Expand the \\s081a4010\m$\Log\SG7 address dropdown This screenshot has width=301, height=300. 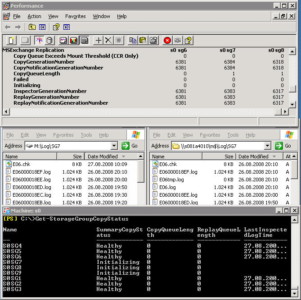[267, 146]
